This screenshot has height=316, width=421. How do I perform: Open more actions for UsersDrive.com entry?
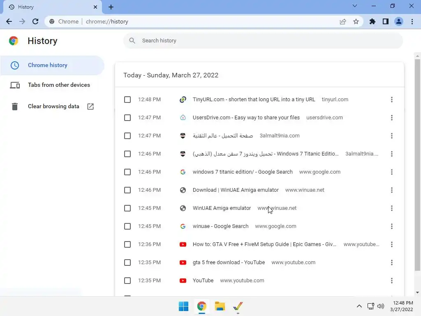[x=392, y=118]
